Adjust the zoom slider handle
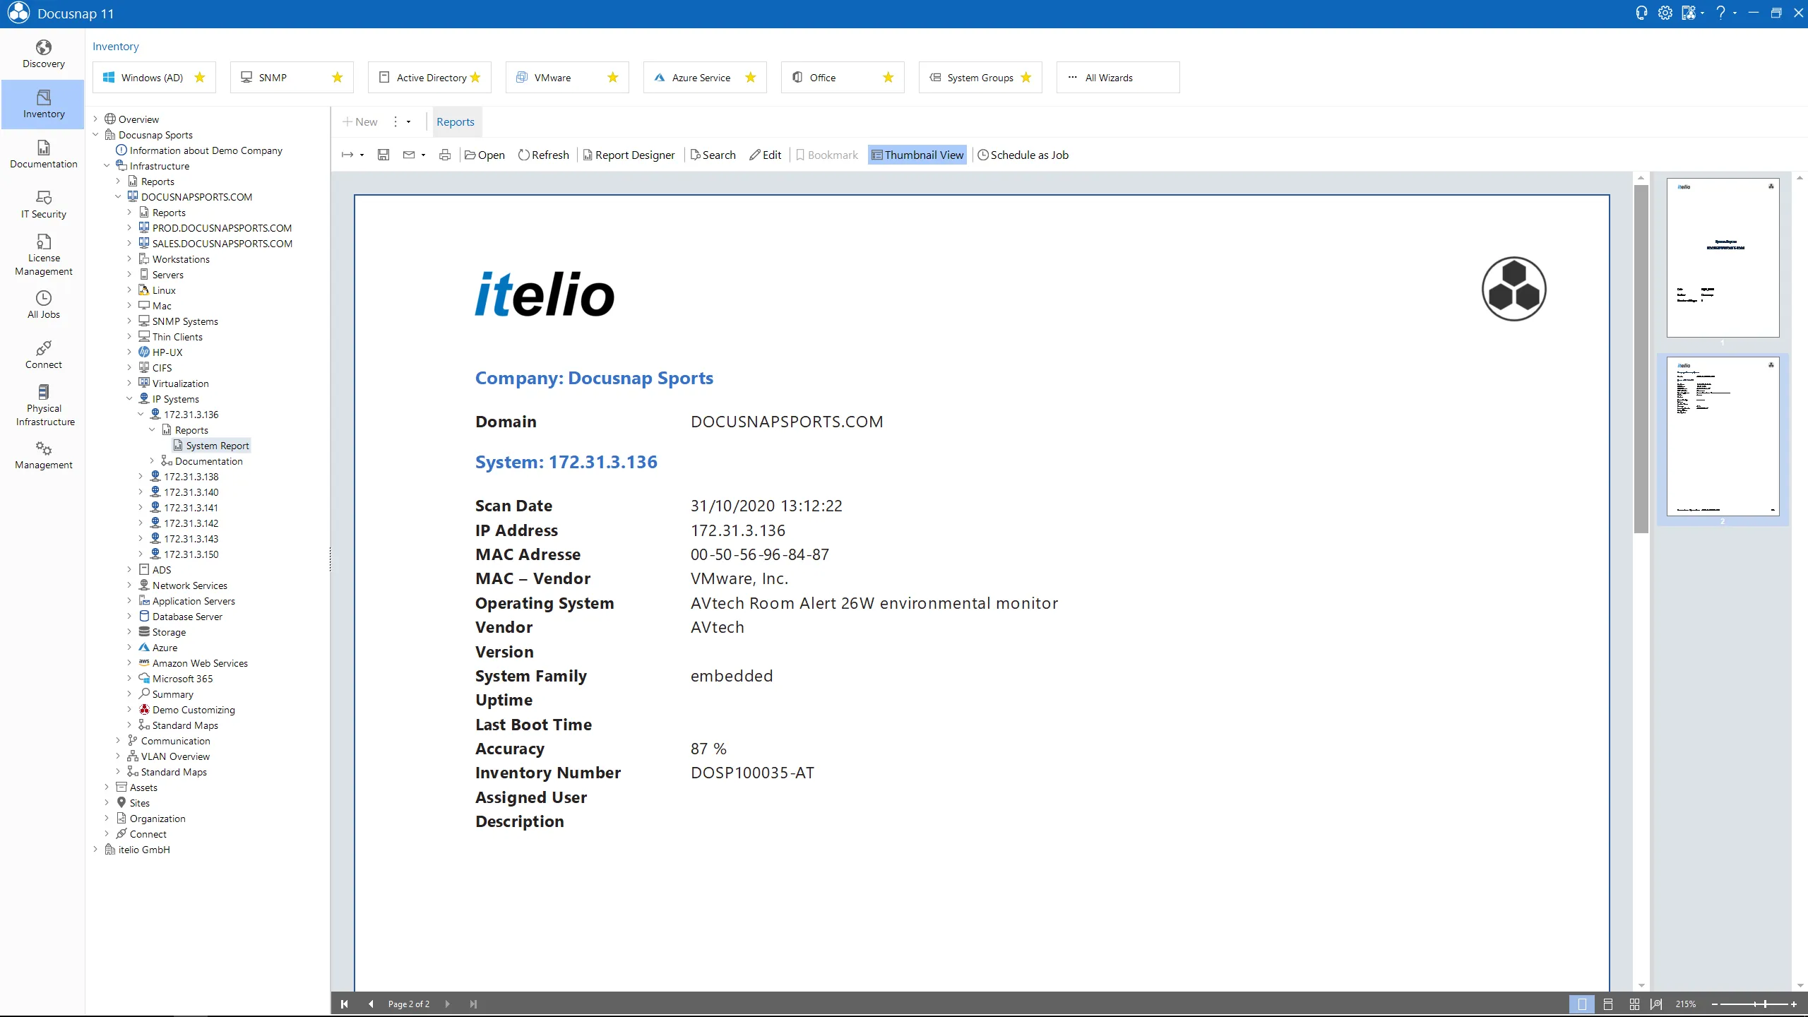This screenshot has width=1808, height=1017. (1765, 1004)
